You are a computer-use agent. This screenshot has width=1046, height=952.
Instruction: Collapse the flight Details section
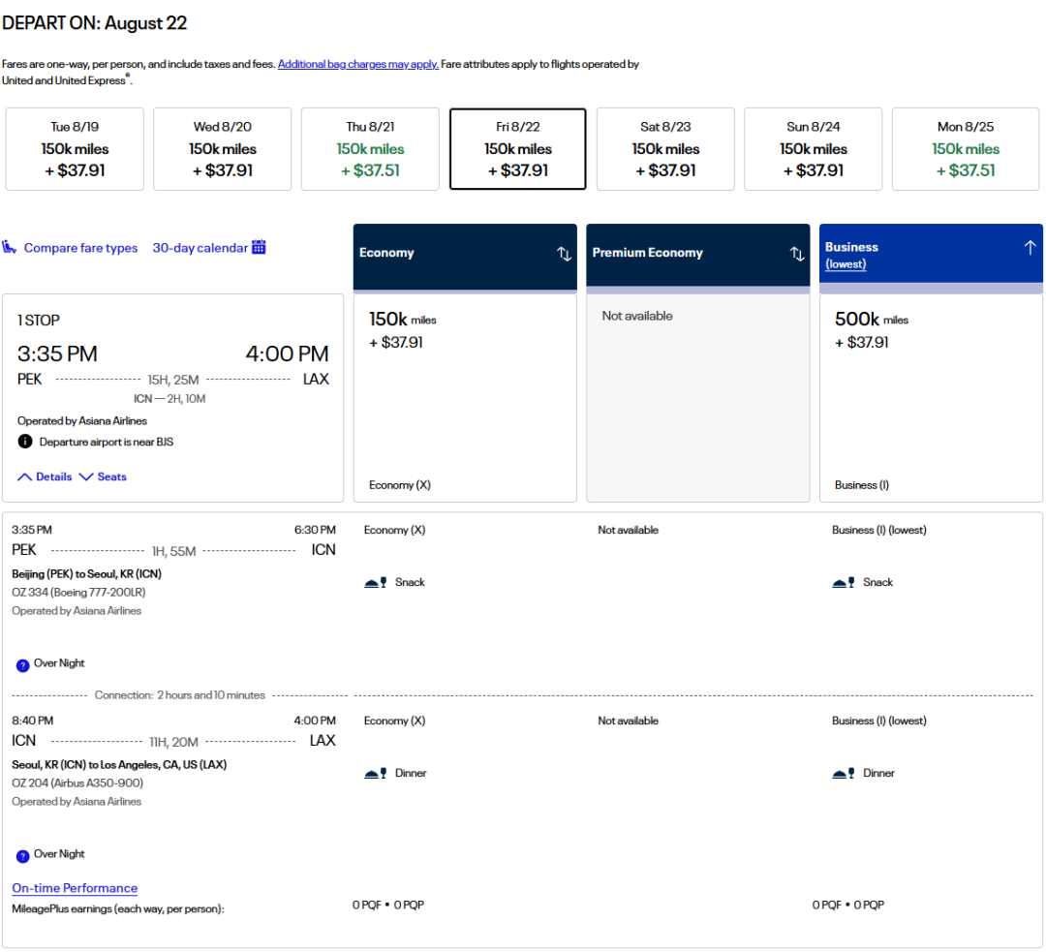click(45, 476)
